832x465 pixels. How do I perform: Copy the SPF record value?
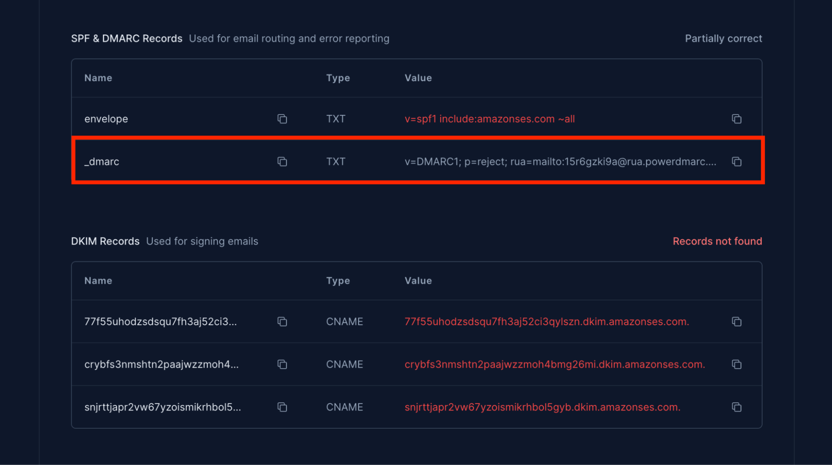coord(736,119)
